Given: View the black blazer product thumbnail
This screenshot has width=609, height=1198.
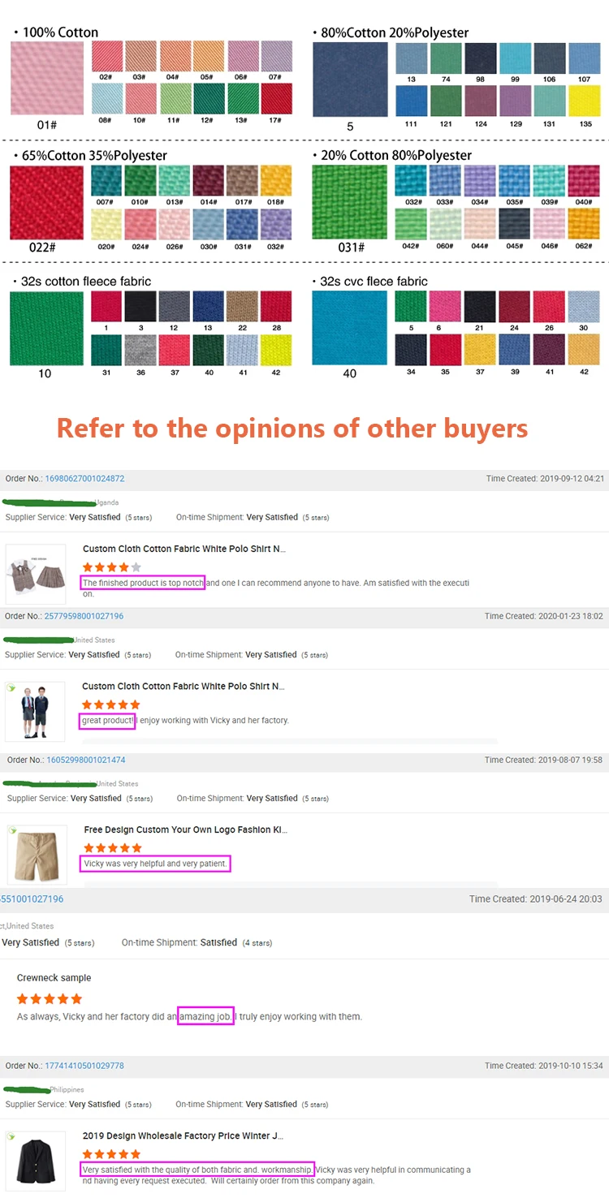Looking at the screenshot, I should pyautogui.click(x=36, y=1161).
